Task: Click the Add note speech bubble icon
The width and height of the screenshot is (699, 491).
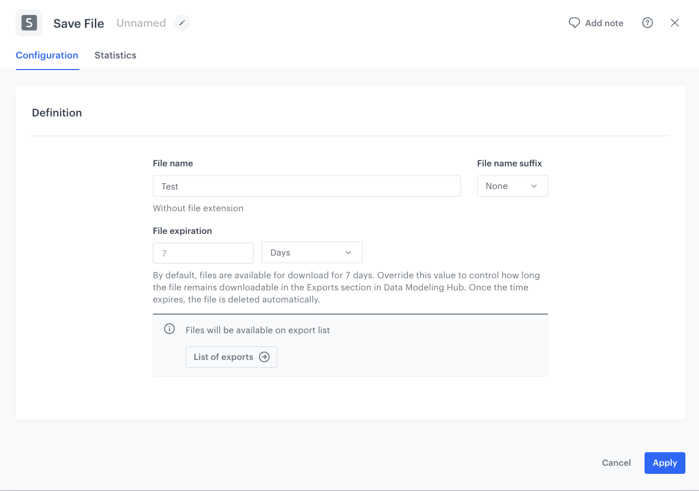Action: [574, 23]
